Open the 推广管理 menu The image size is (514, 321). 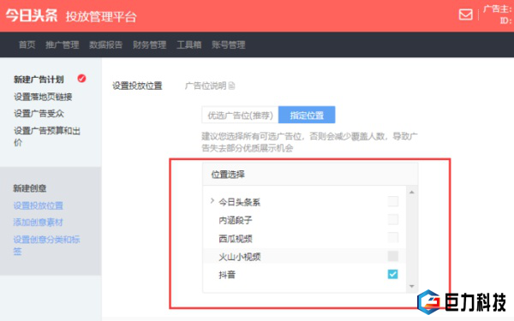click(63, 45)
